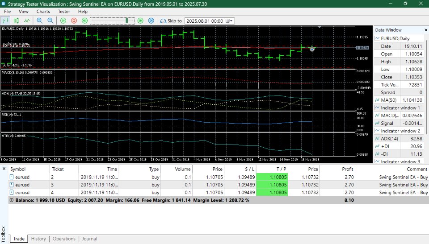This screenshot has height=244, width=429.
Task: Close the Toolbox panel
Action: coord(4,169)
